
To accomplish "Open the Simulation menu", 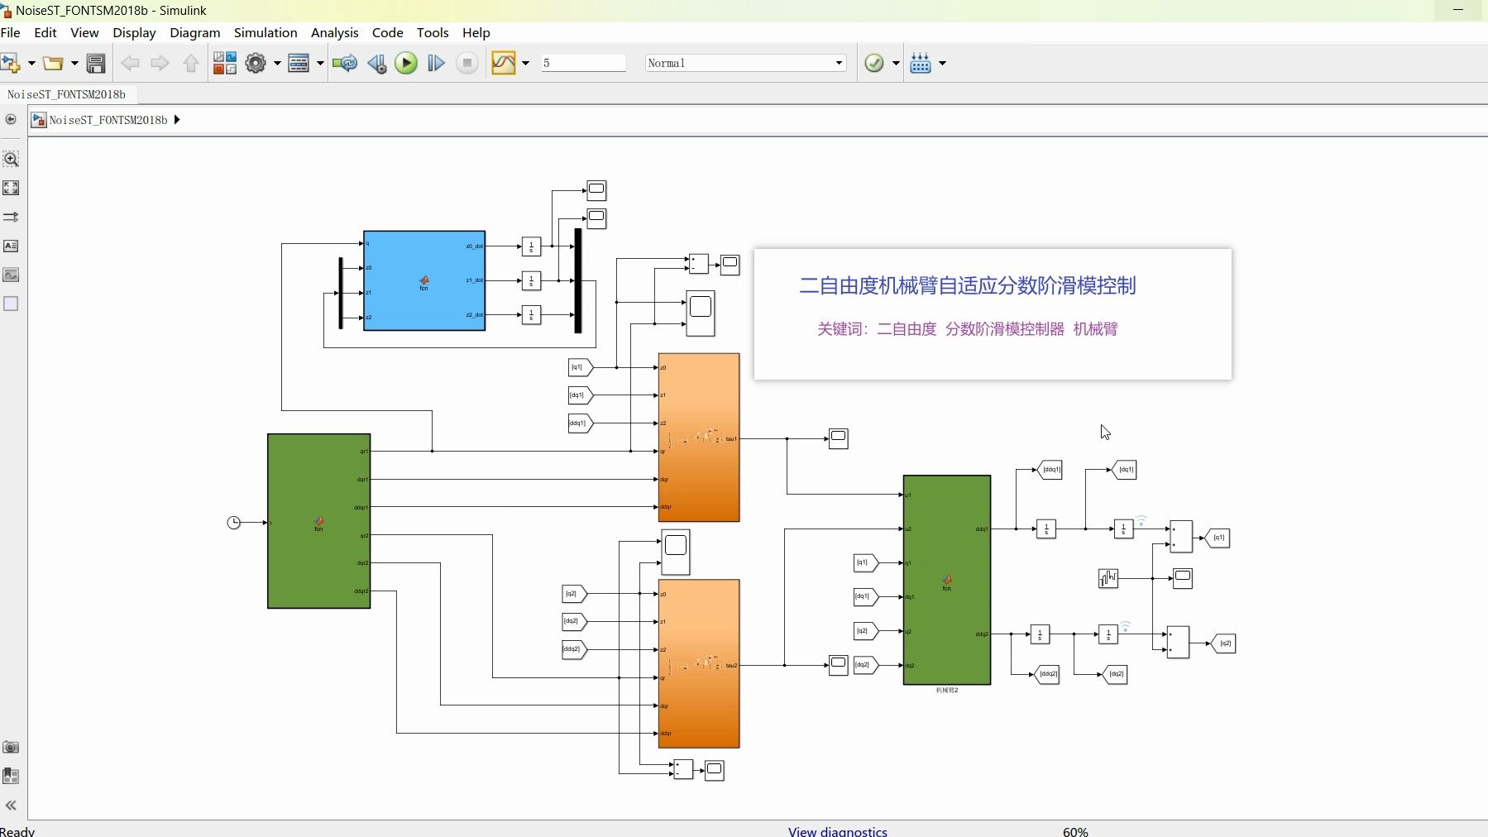I will tap(266, 32).
